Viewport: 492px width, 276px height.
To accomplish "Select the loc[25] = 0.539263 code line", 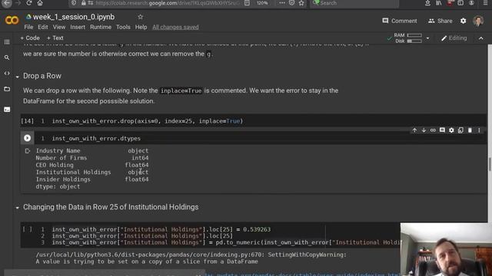I will pos(161,229).
